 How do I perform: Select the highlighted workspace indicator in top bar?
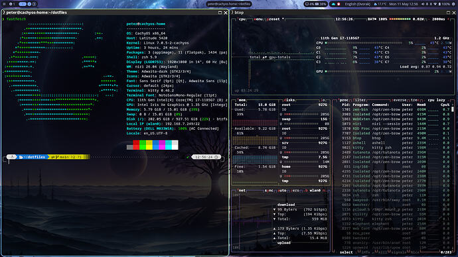[x=23, y=4]
